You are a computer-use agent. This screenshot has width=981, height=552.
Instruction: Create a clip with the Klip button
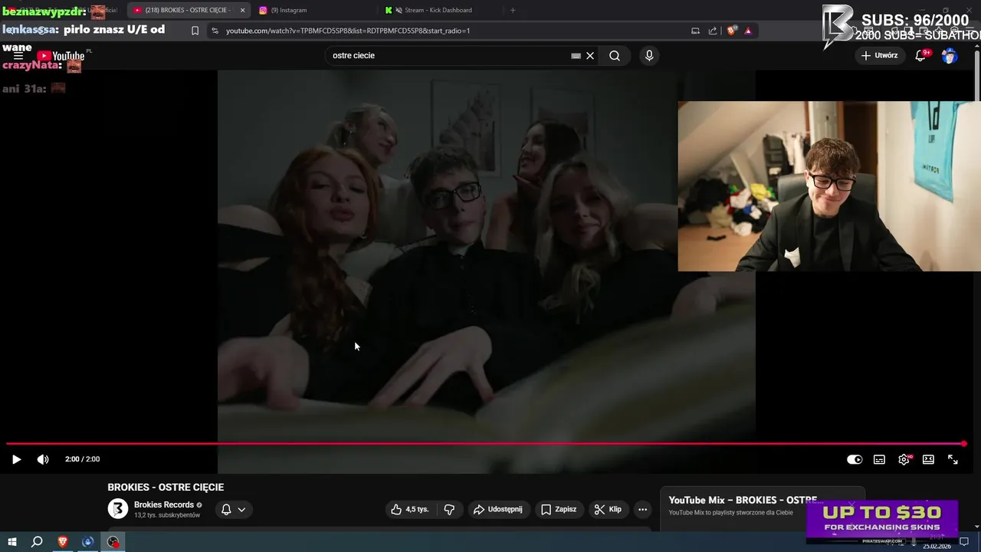point(608,510)
